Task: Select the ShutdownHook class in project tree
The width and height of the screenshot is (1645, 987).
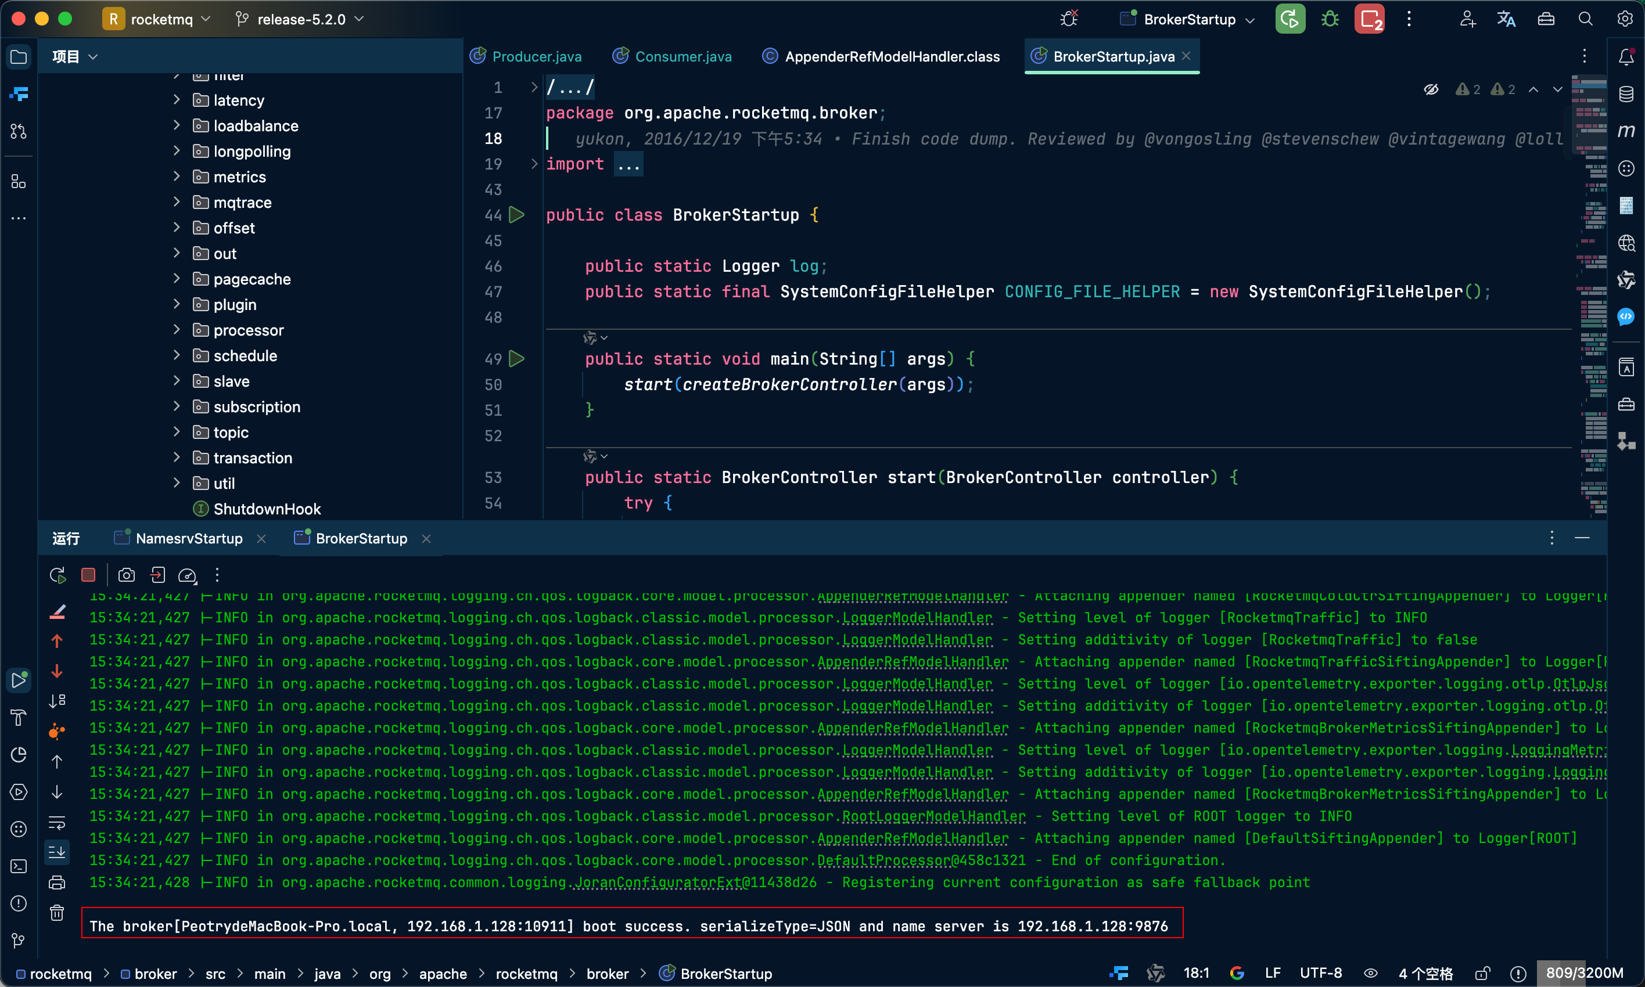Action: pyautogui.click(x=257, y=509)
